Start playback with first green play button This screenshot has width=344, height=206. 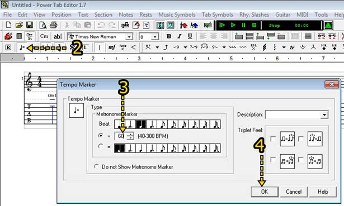pos(222,25)
